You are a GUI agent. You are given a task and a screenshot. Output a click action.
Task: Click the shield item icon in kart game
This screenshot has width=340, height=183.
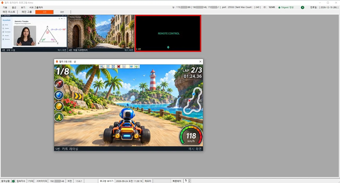pyautogui.click(x=59, y=95)
